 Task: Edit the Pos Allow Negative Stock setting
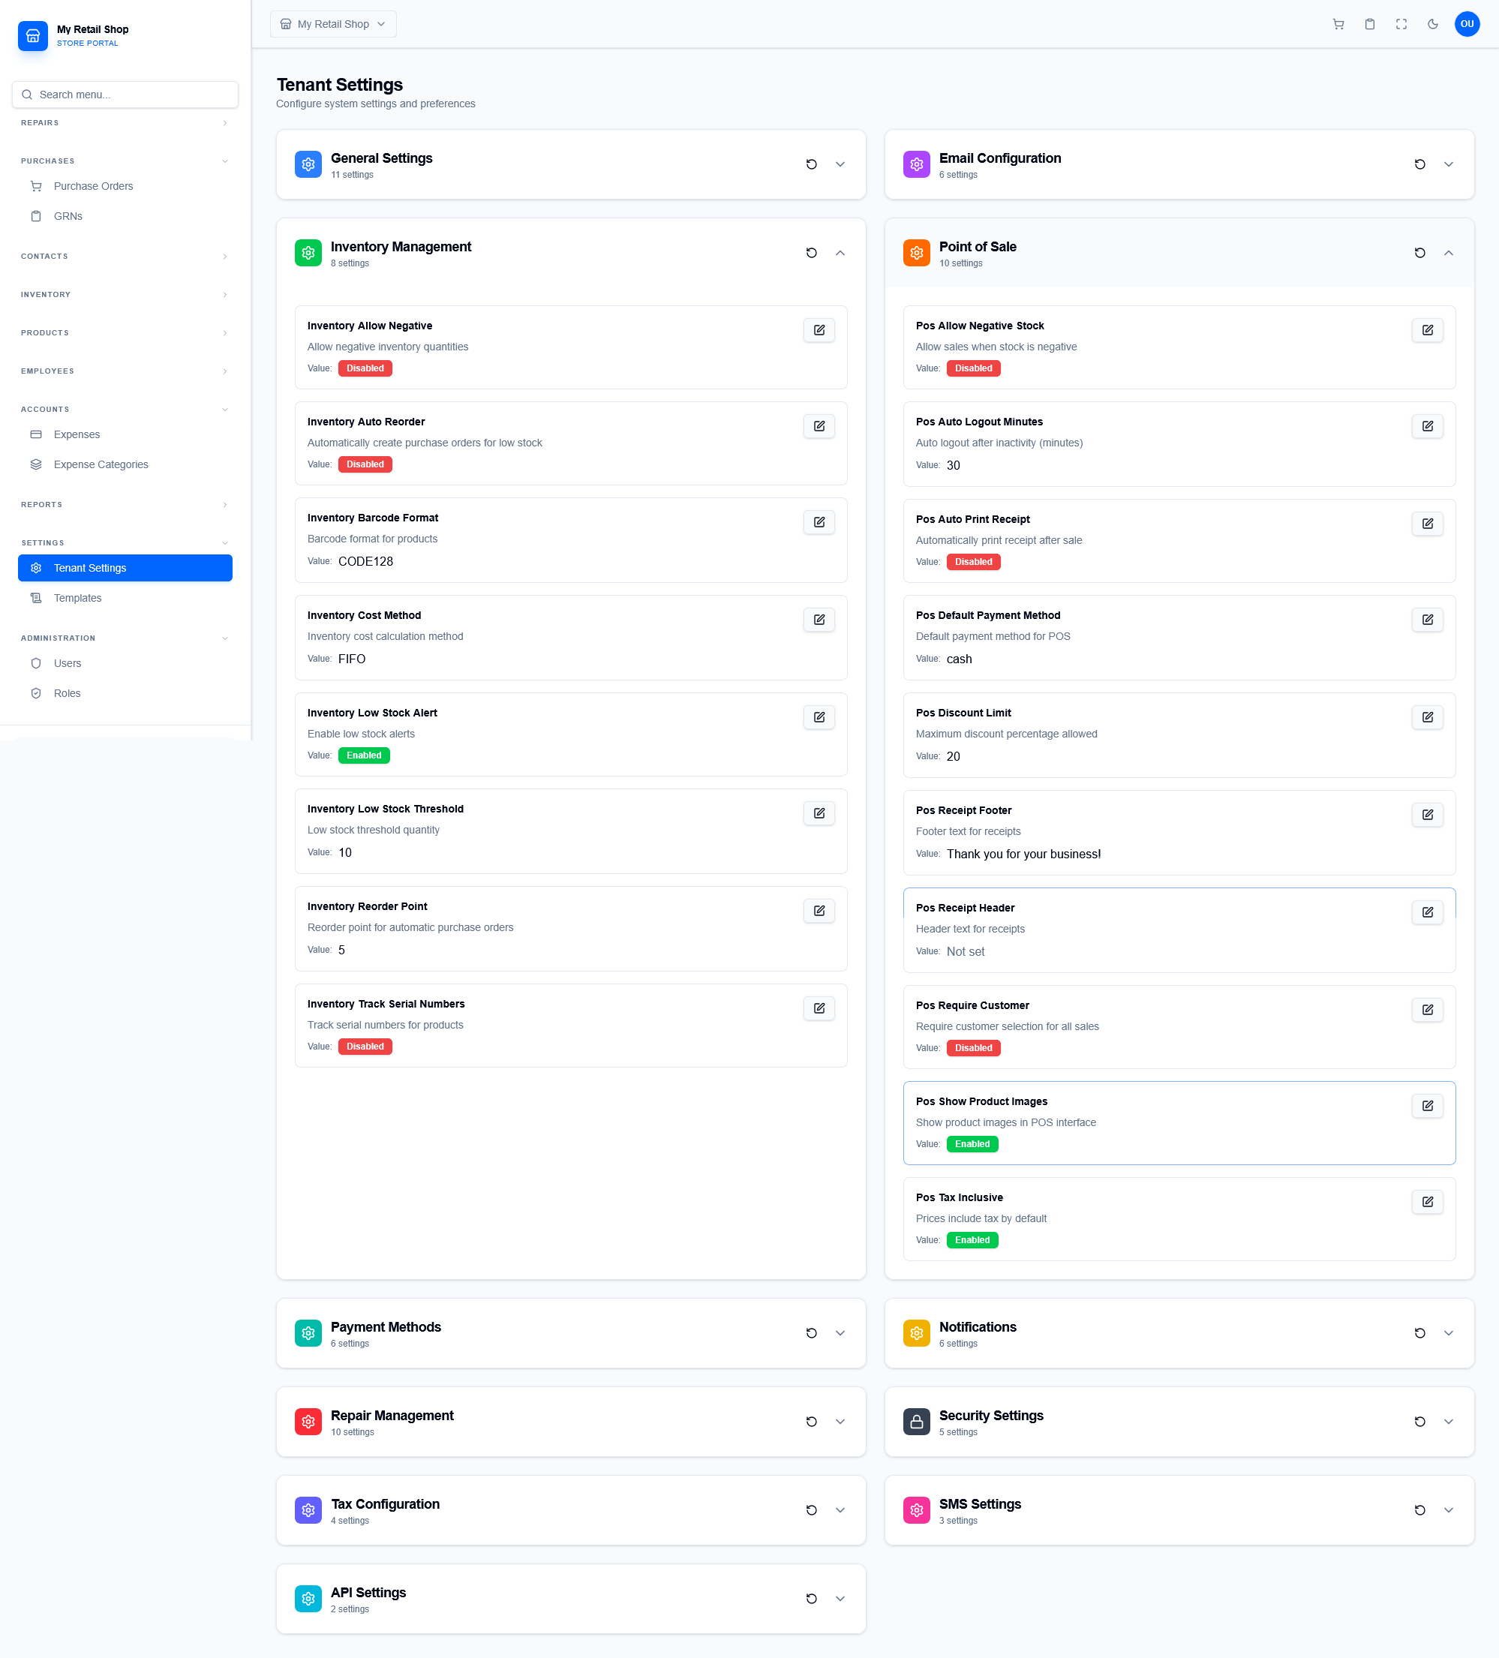click(1428, 330)
